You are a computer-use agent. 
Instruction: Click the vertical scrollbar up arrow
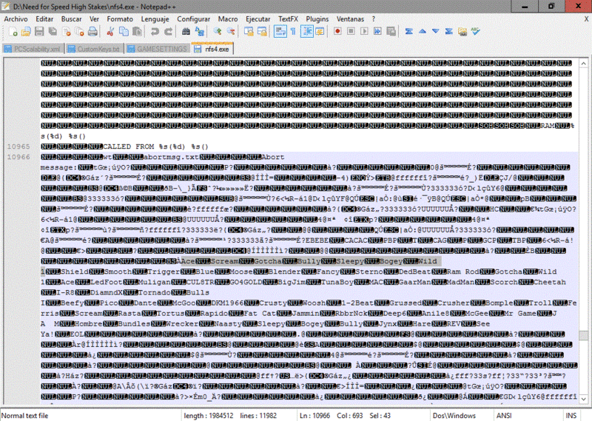(584, 64)
